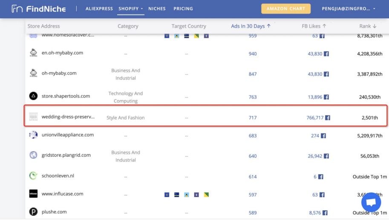The height and width of the screenshot is (220, 389).
Task: Sort by Ads In 30 Days
Action: click(x=251, y=26)
